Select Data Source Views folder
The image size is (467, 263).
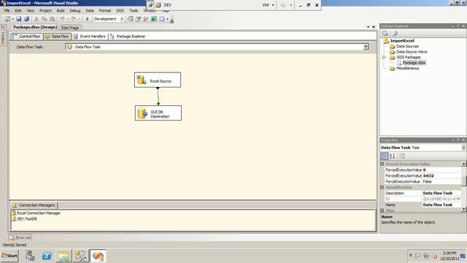click(x=412, y=52)
